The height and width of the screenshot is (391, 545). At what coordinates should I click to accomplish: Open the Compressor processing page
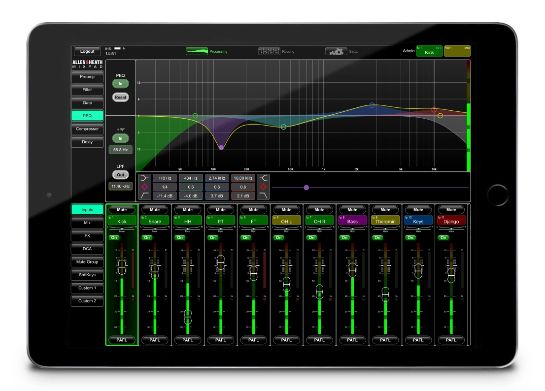[87, 129]
